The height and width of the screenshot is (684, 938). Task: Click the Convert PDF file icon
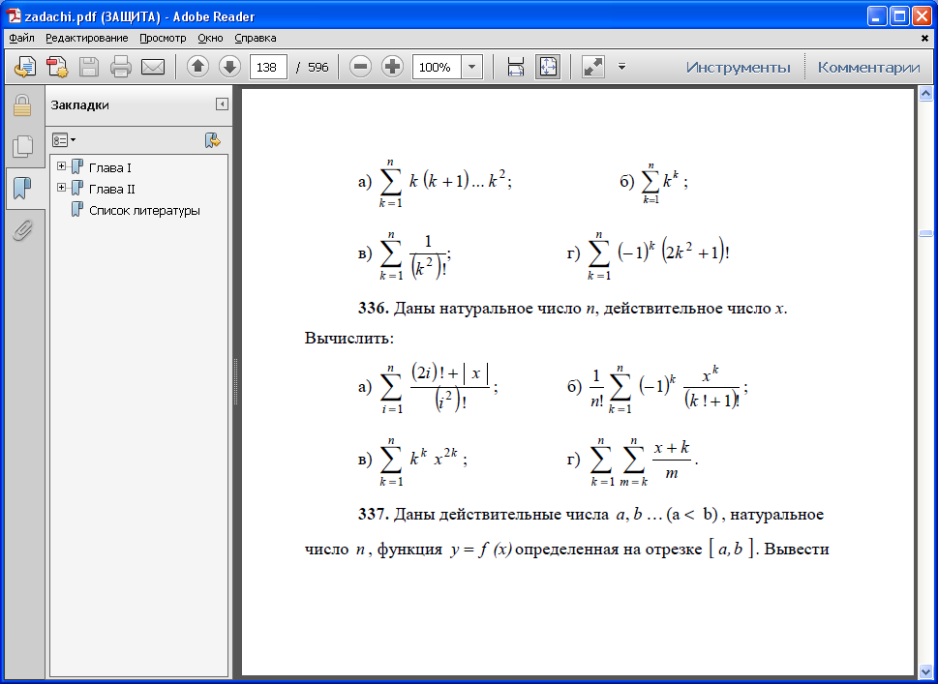(x=57, y=67)
